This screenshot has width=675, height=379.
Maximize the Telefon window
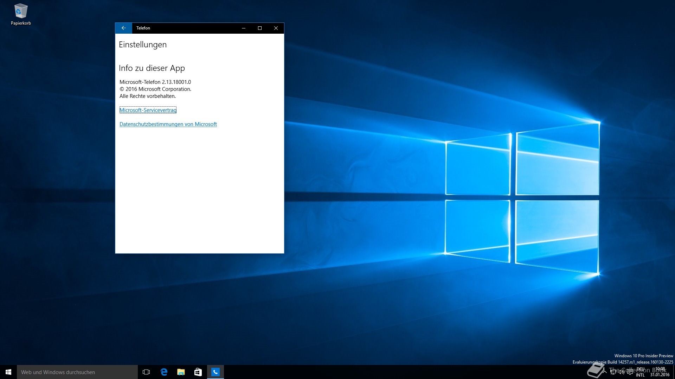click(x=260, y=28)
